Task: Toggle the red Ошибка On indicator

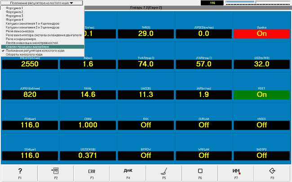Action: (261, 34)
